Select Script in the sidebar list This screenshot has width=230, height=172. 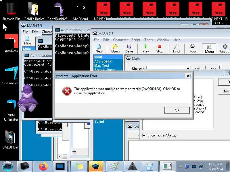tap(108, 121)
